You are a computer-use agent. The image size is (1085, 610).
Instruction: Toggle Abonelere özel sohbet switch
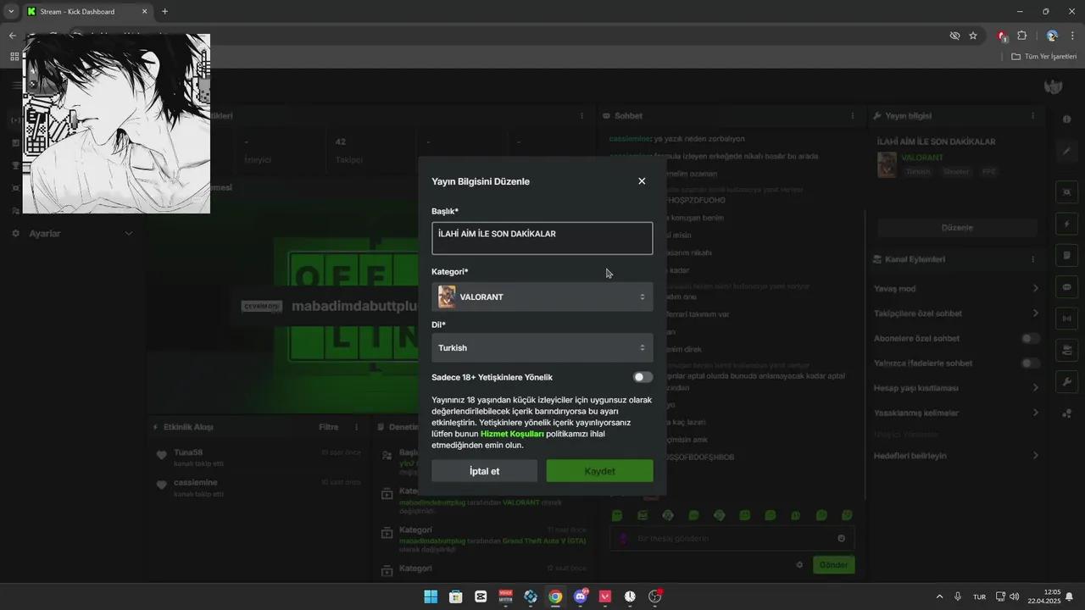point(1030,338)
